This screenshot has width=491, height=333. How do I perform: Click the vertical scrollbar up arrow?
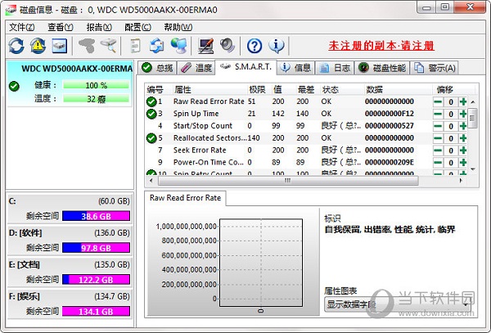click(x=472, y=102)
